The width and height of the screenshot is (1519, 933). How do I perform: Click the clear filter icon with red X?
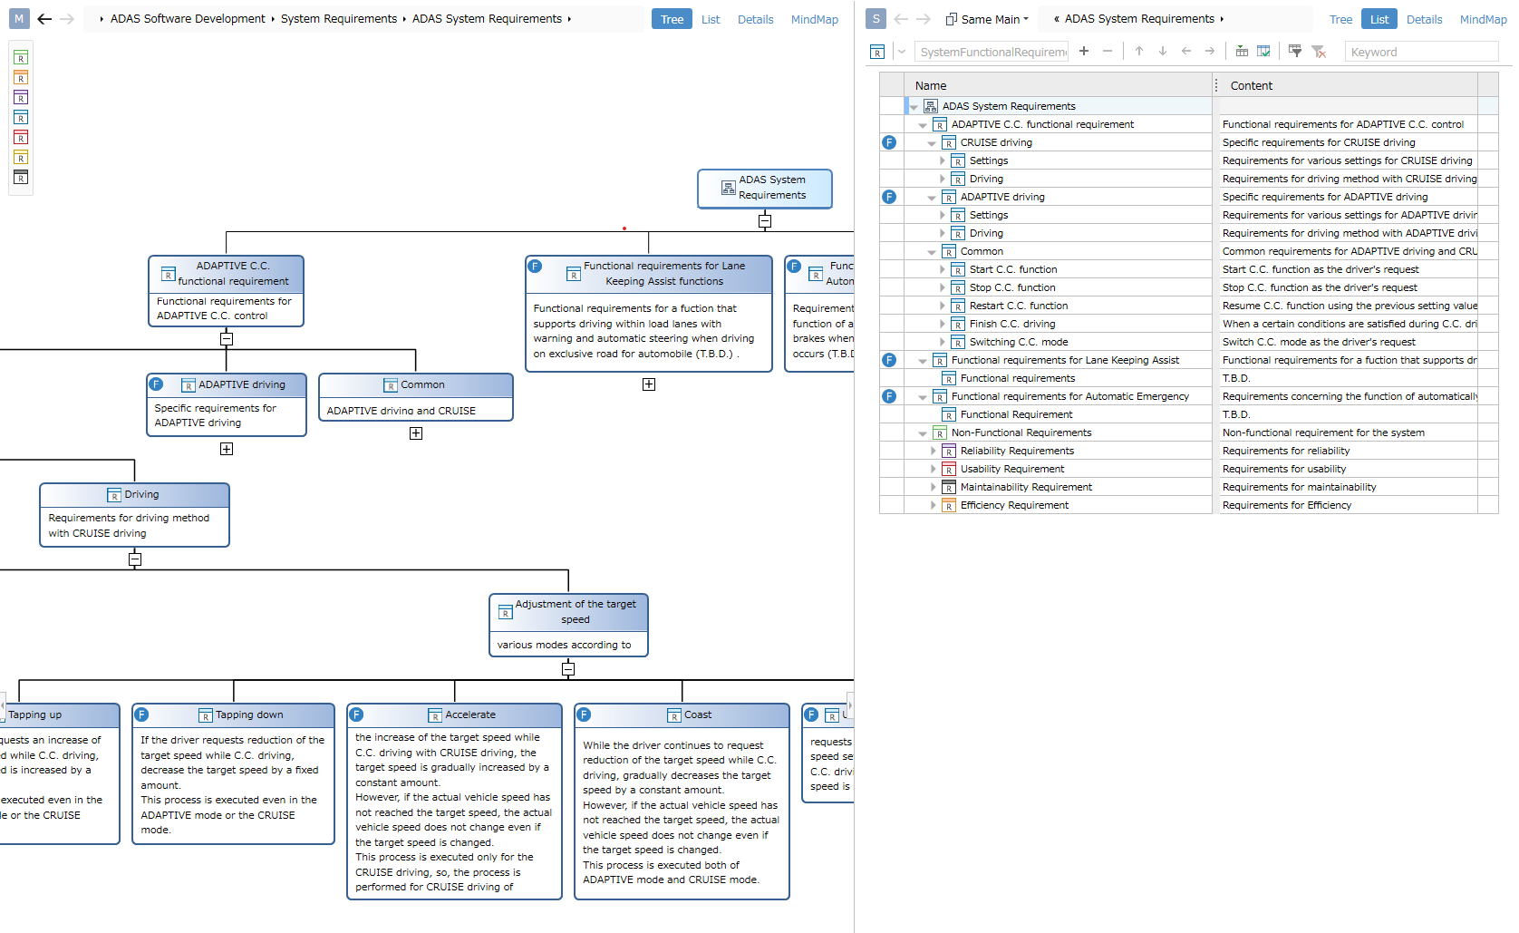(x=1319, y=52)
